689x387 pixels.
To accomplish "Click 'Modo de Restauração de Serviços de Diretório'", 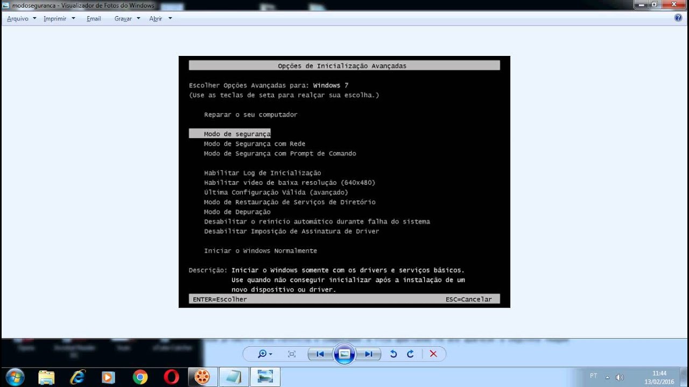I will click(x=290, y=202).
